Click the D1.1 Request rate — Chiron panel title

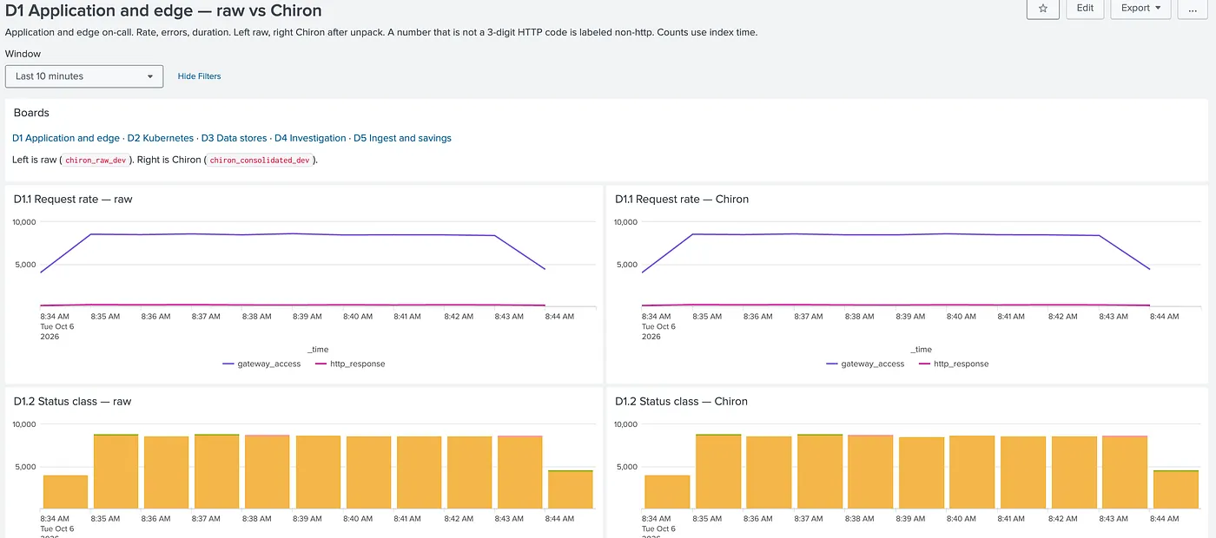pos(682,199)
